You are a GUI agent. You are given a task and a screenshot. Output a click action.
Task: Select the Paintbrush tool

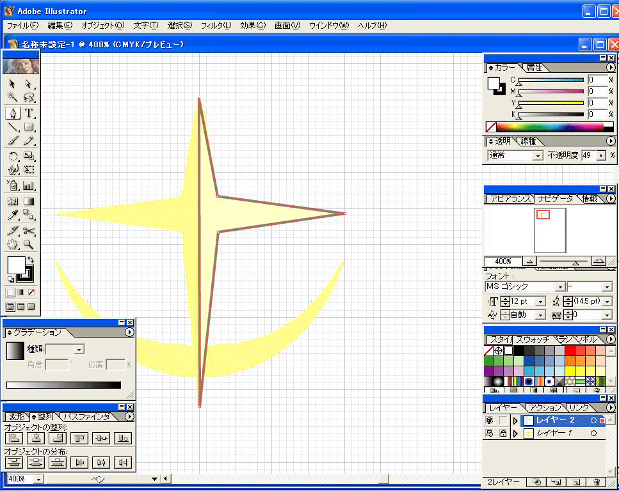point(12,141)
